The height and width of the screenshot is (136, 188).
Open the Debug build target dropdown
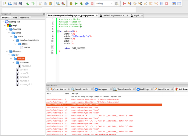tap(104, 4)
